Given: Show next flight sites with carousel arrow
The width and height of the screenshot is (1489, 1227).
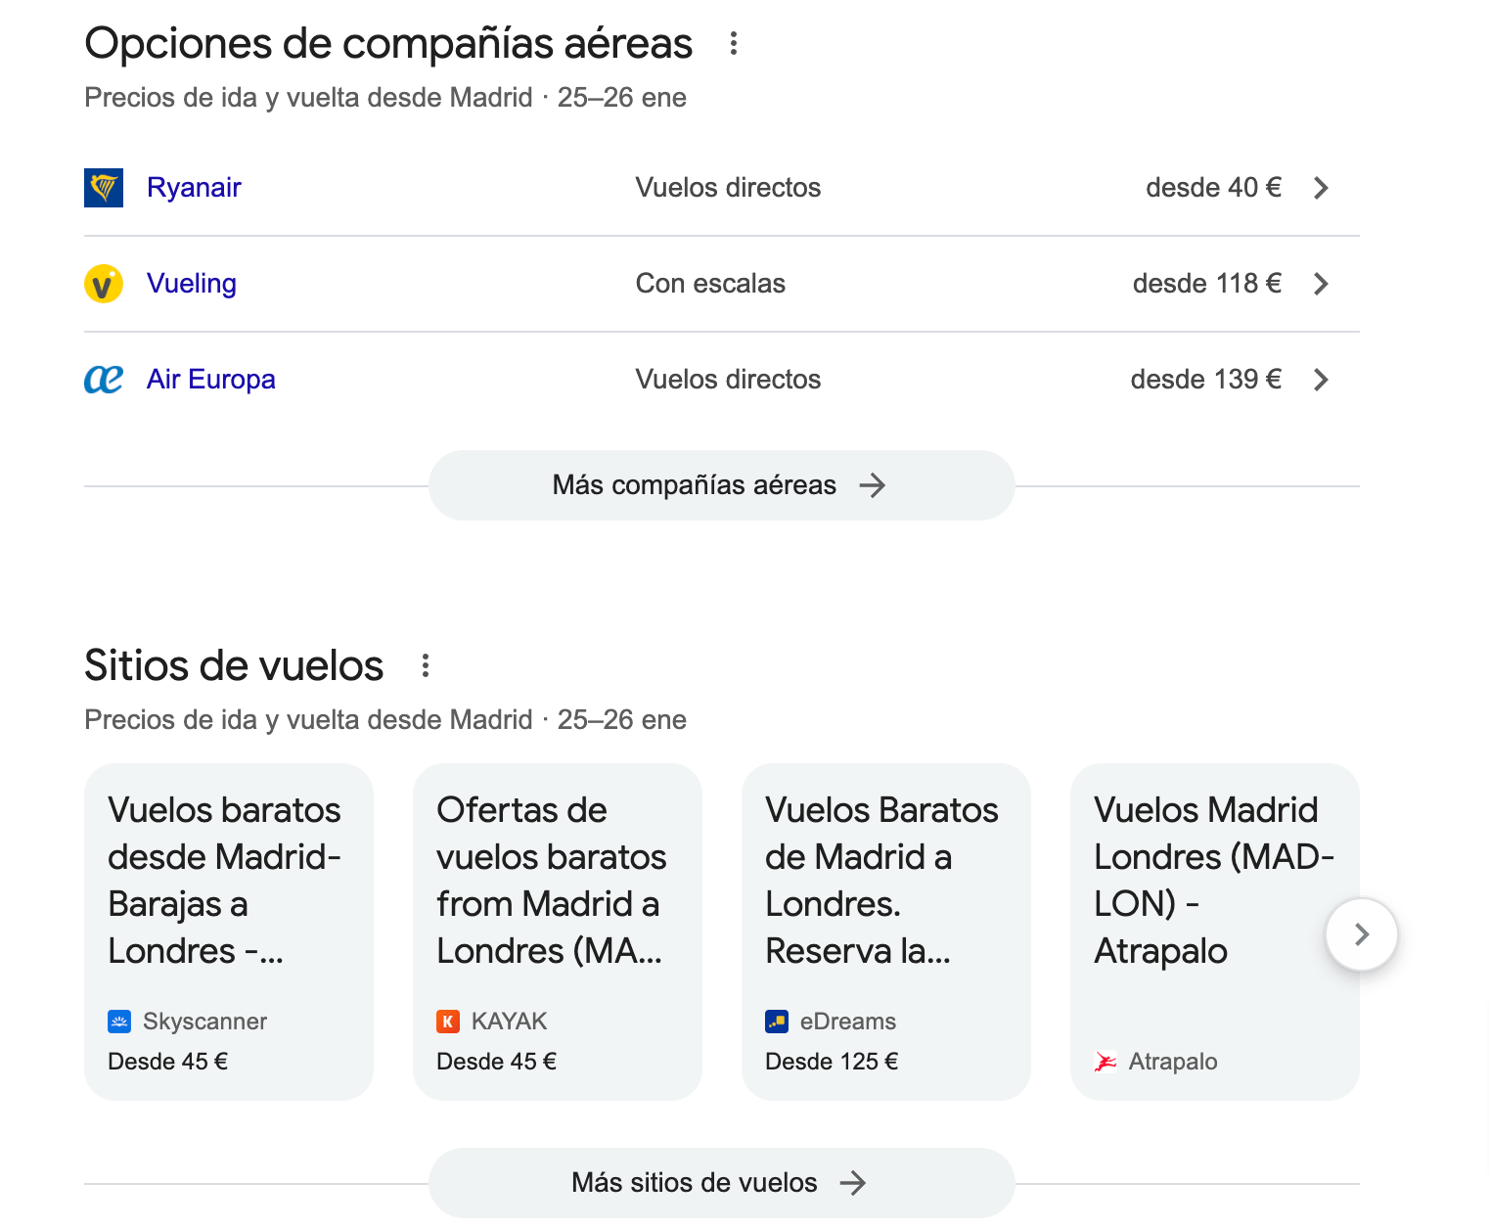Looking at the screenshot, I should pyautogui.click(x=1362, y=934).
